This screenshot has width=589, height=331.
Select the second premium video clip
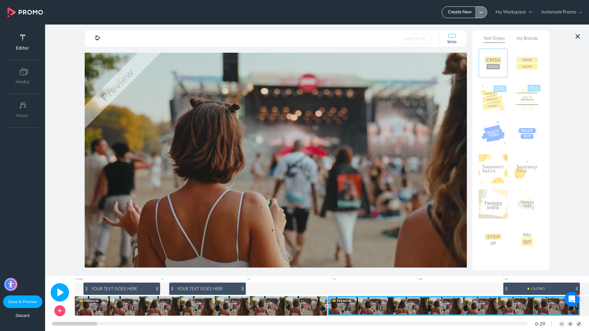tap(453, 306)
